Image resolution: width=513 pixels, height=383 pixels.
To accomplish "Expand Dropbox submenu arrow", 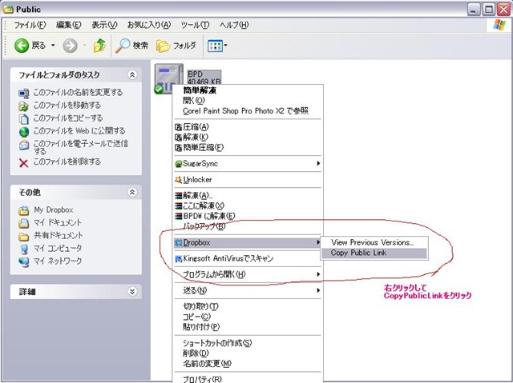I will (318, 242).
